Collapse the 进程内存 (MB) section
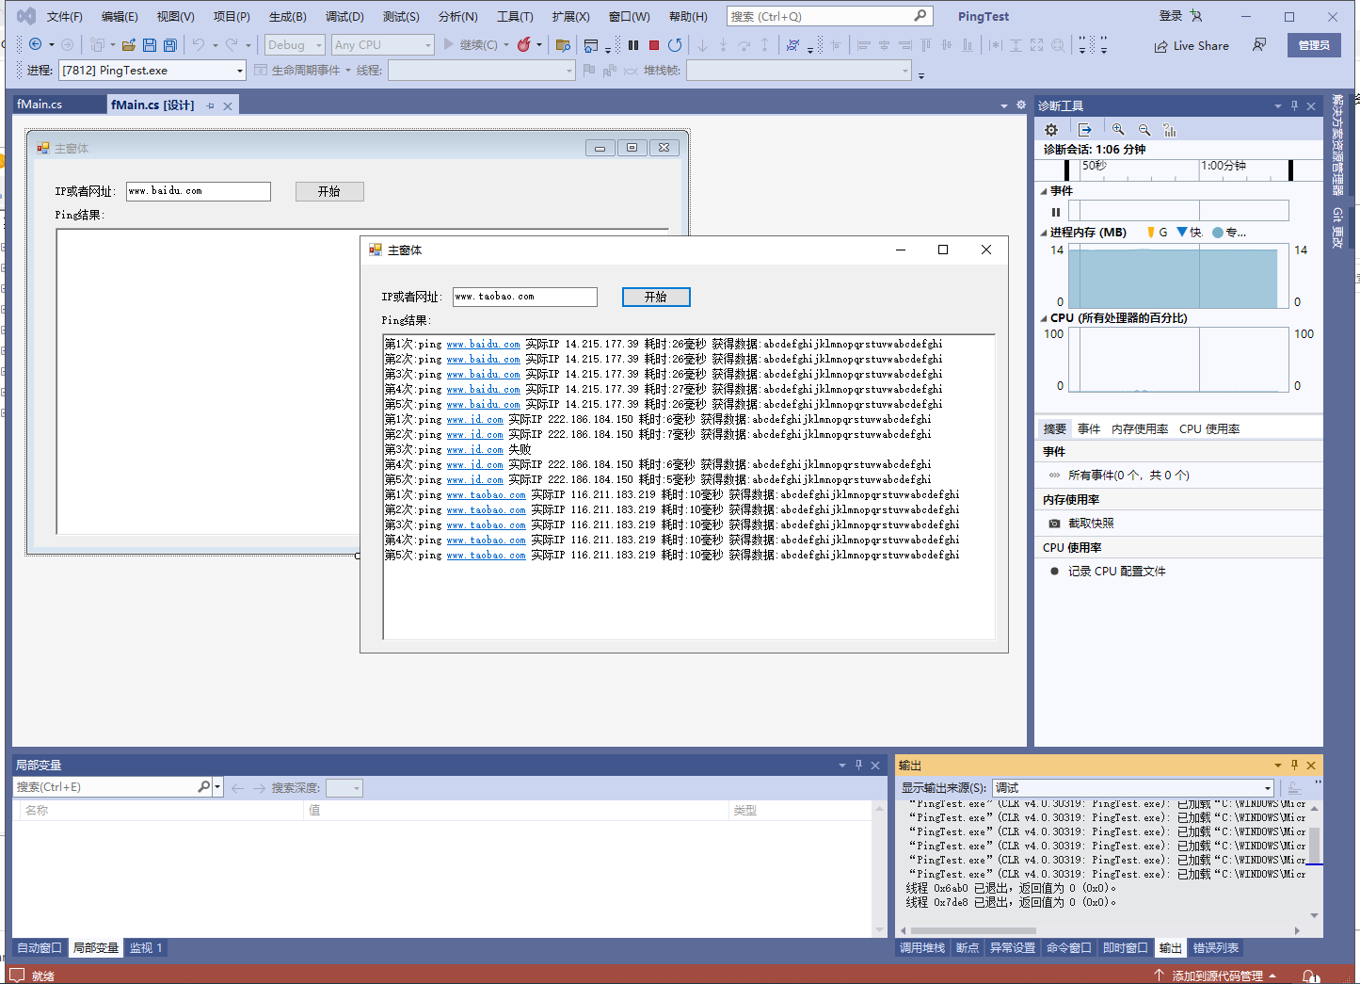Viewport: 1360px width, 984px height. [1044, 233]
